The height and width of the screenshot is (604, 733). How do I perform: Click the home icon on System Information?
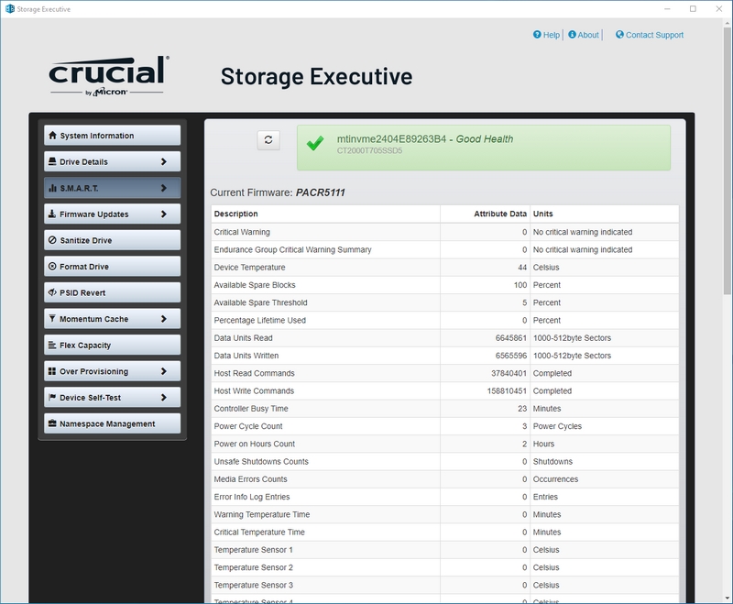[x=52, y=135]
